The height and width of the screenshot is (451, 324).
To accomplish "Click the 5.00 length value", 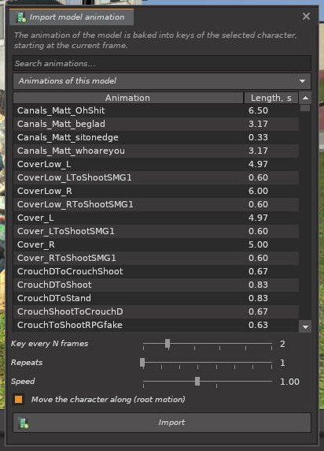I will (x=258, y=244).
